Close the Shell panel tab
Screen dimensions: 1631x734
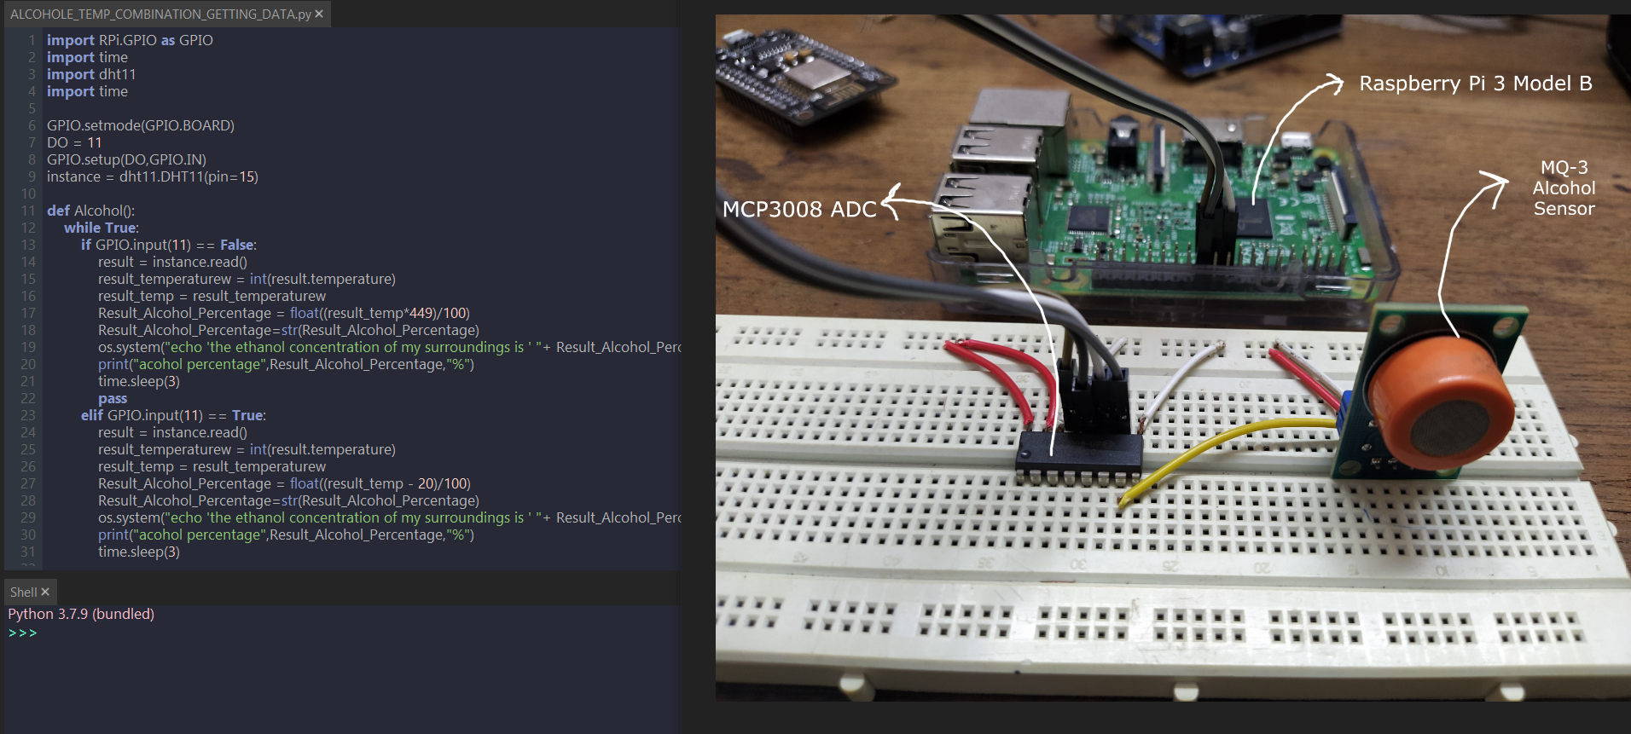click(45, 592)
